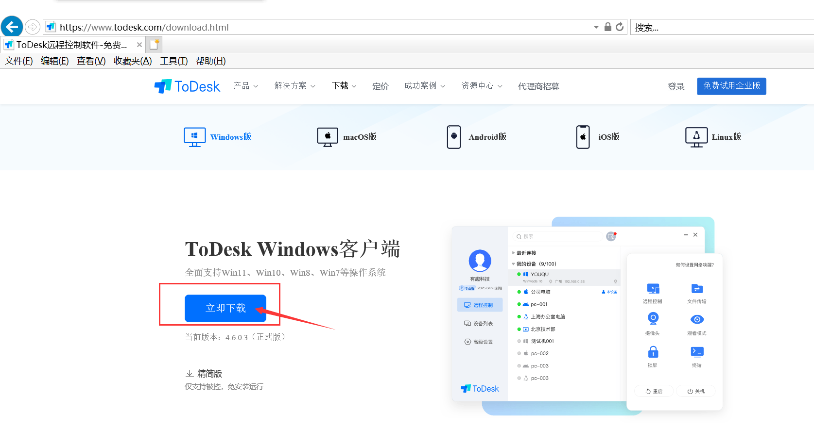Image resolution: width=814 pixels, height=429 pixels.
Task: Click the 摄像头 camera icon
Action: pos(653,319)
